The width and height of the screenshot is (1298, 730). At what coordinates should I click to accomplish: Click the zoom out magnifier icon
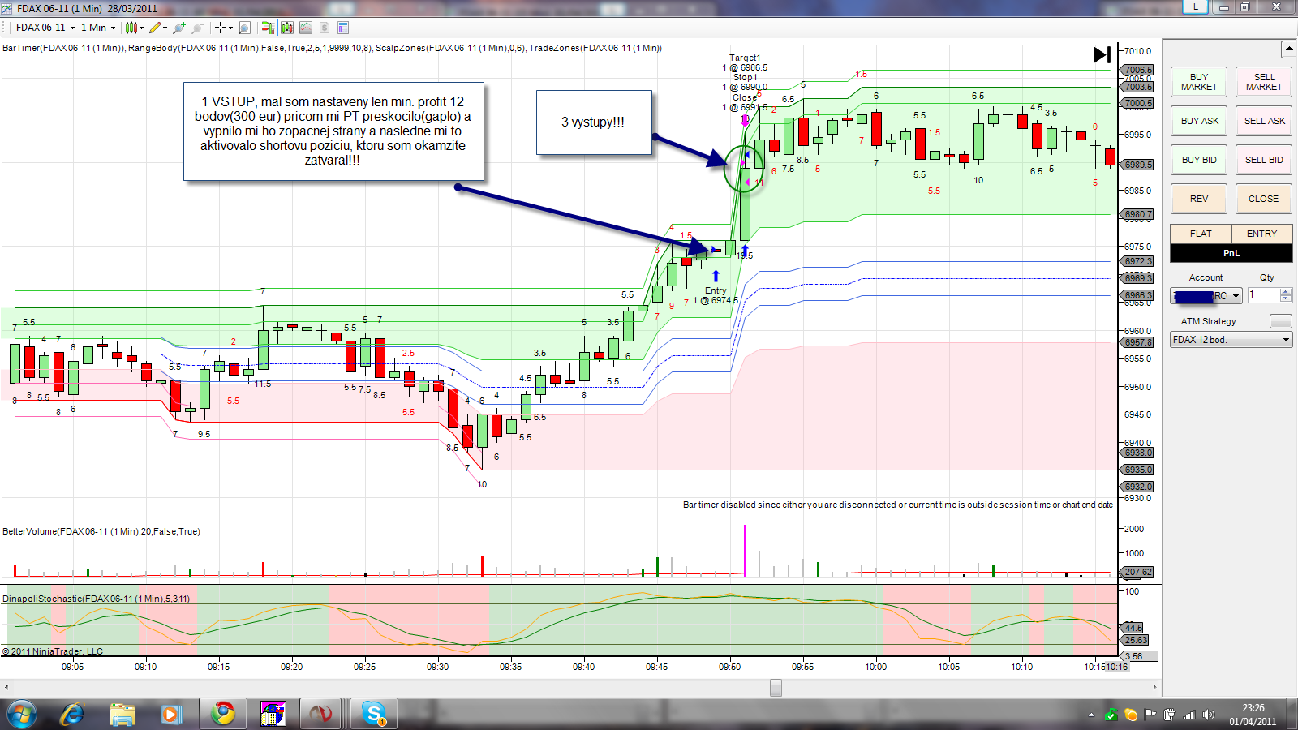[197, 28]
